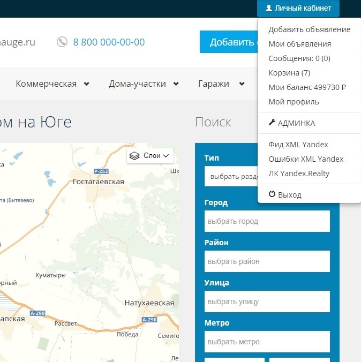Click the user icon in Личный кабинет
The width and height of the screenshot is (361, 362).
[269, 9]
